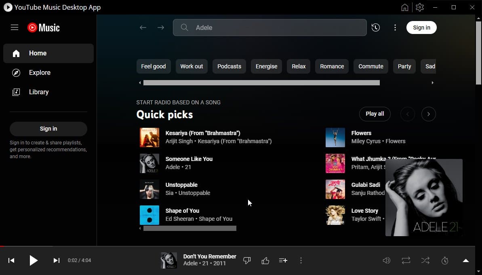This screenshot has height=275, width=482.
Task: Open the Love Story song thumbnail
Action: (335, 215)
